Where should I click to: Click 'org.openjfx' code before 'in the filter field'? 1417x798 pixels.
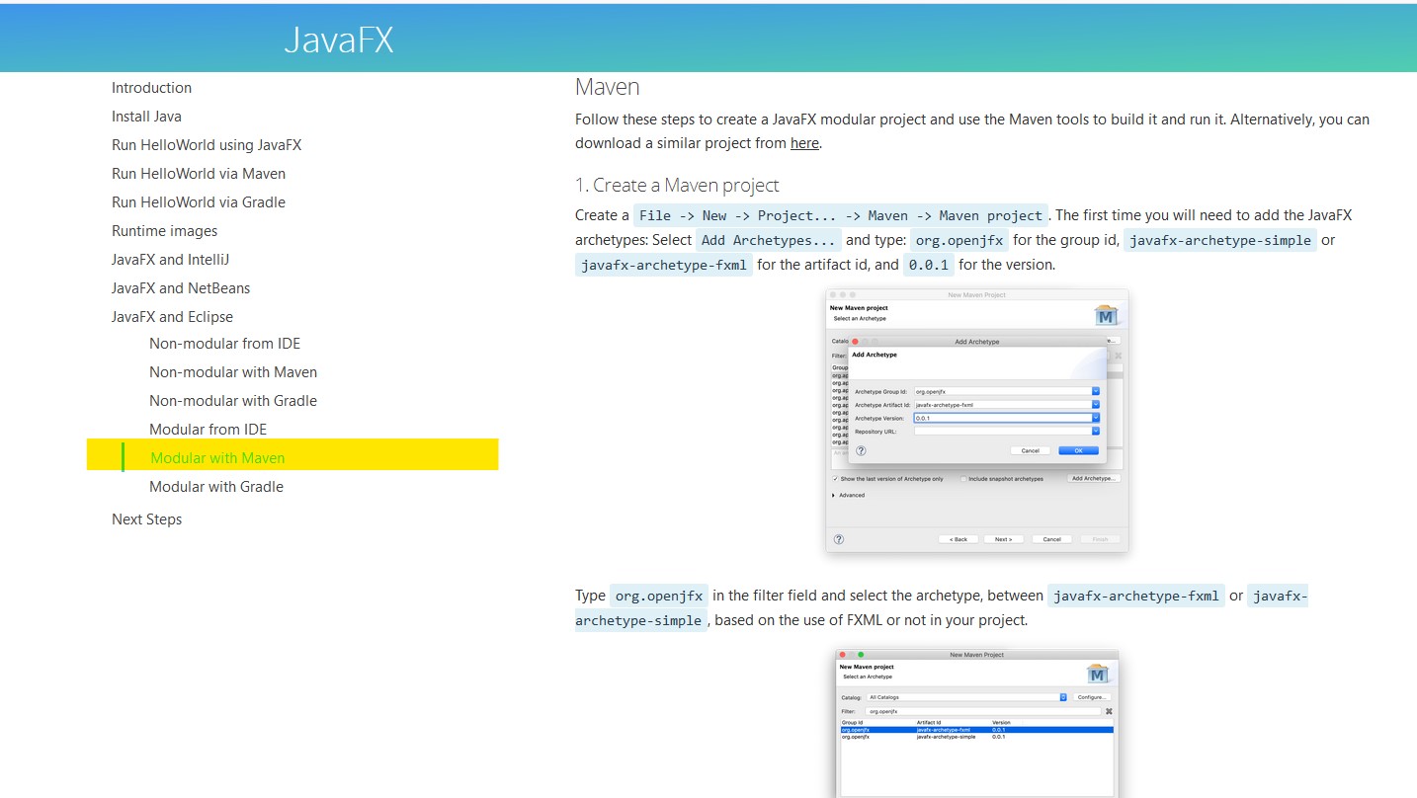(x=659, y=597)
